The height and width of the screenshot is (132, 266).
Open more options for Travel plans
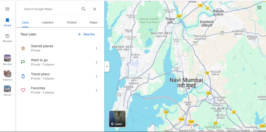[96, 76]
